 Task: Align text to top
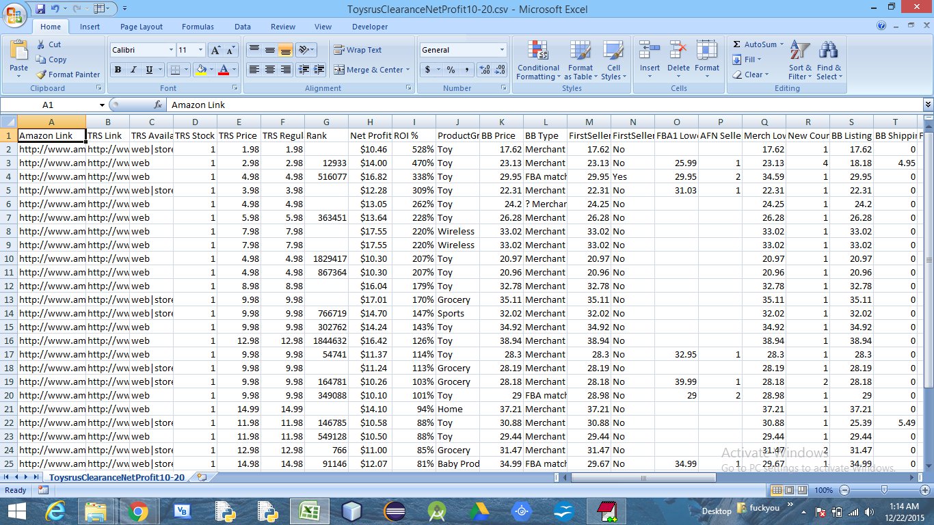click(x=254, y=50)
